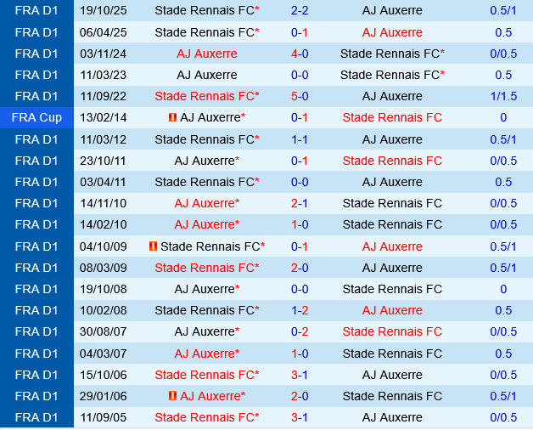533x430 pixels.
Task: Click red card icon beside Stade Rennais 04/10/09
Action: [x=154, y=246]
